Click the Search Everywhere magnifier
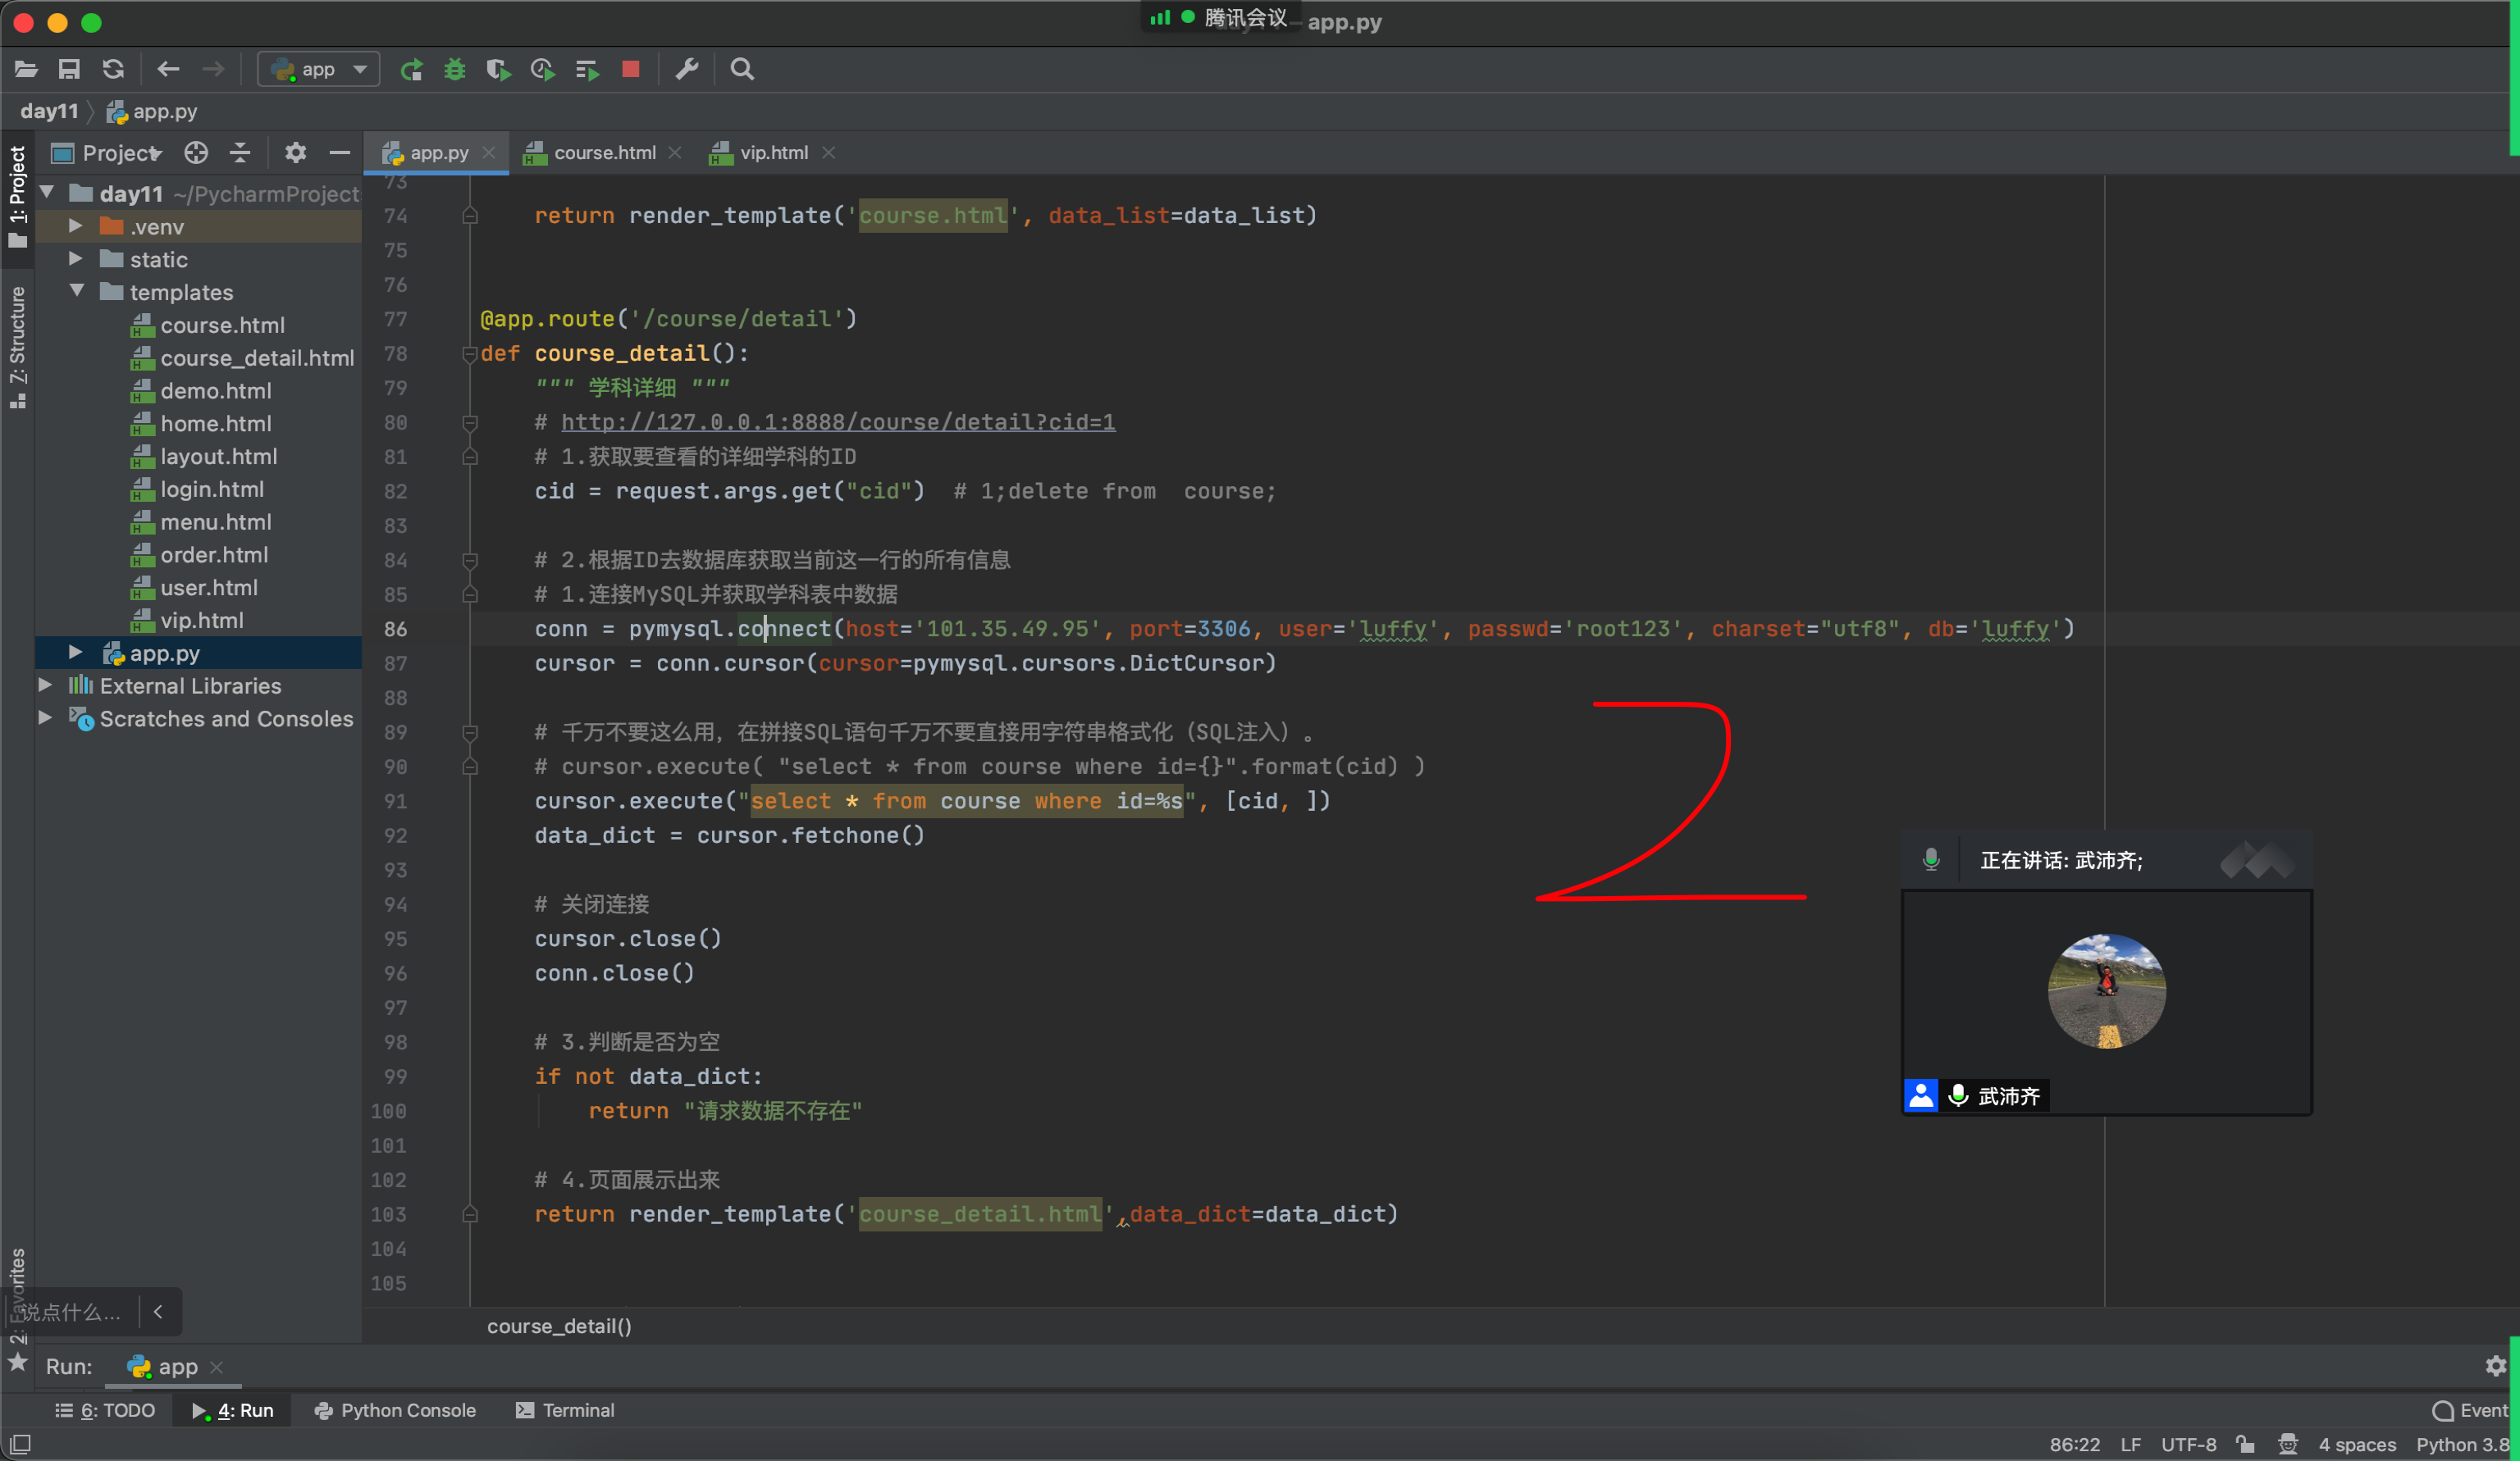Viewport: 2520px width, 1461px height. [x=742, y=69]
